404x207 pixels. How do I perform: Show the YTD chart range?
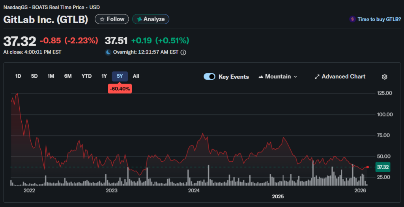[x=86, y=76]
